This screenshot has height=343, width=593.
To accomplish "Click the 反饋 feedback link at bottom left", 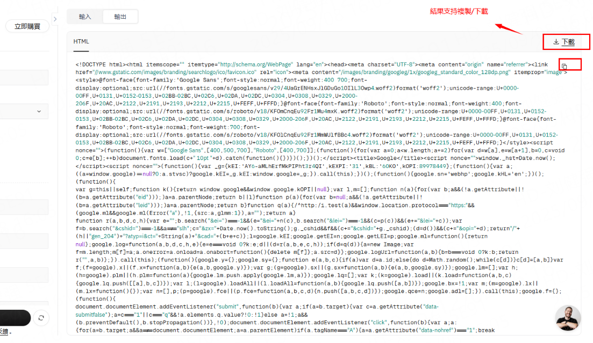I will (4, 332).
